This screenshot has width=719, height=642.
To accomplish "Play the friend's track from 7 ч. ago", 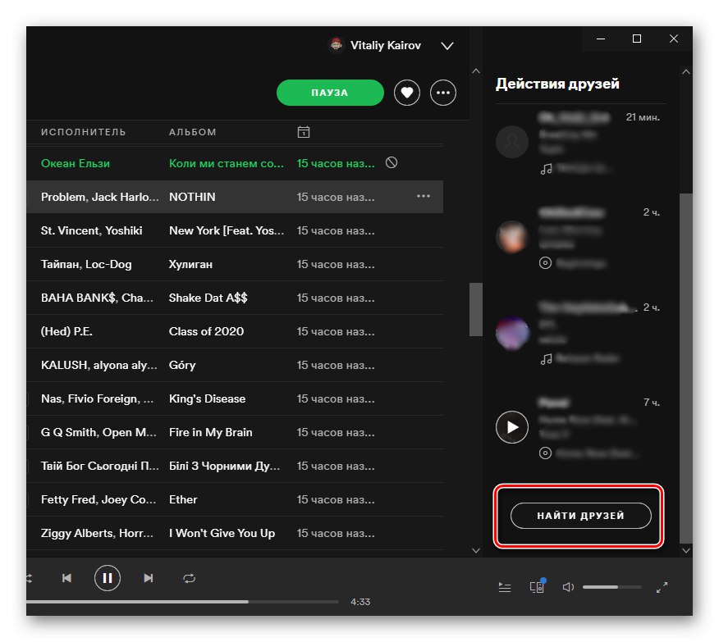I will coord(511,427).
